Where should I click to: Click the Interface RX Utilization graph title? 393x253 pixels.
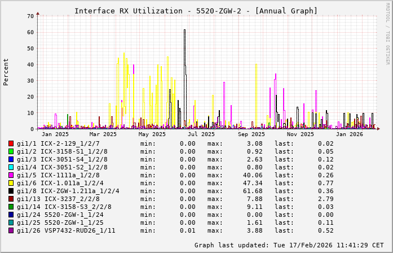(196, 11)
